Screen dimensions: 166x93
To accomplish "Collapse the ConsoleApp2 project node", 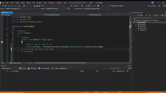I will click(x=134, y=22).
